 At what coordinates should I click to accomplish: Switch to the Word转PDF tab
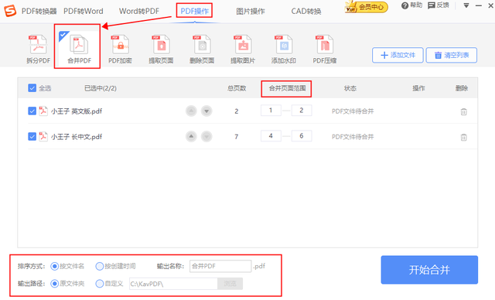click(x=139, y=12)
